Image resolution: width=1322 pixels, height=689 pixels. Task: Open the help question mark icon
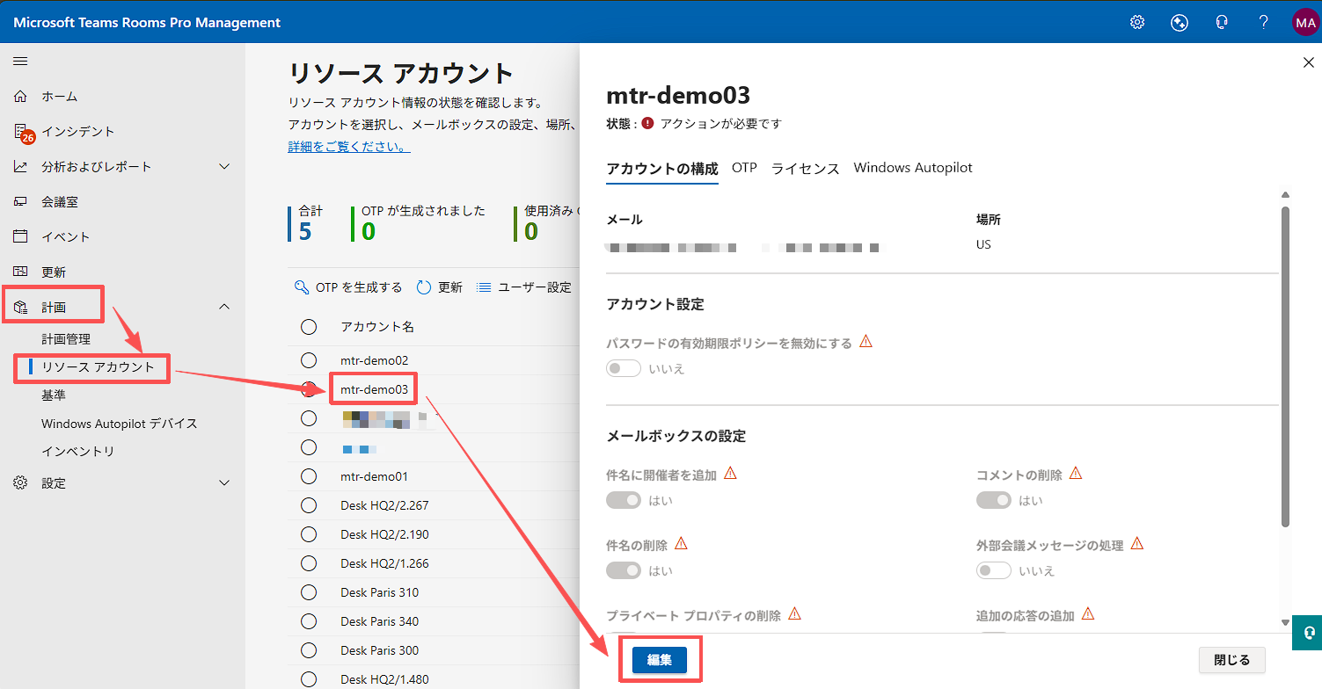(1264, 23)
